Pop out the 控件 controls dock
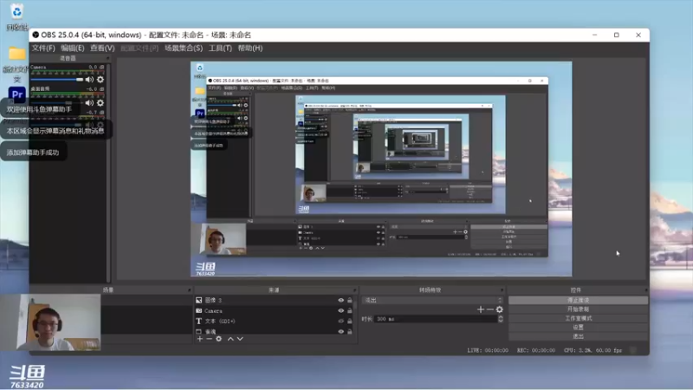The image size is (693, 390). pyautogui.click(x=645, y=290)
